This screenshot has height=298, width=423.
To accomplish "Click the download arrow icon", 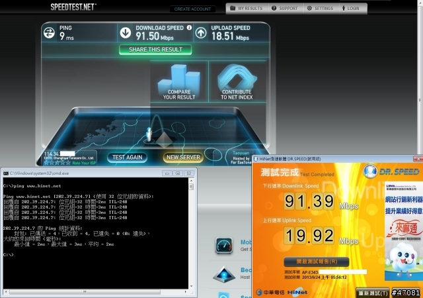I will pyautogui.click(x=126, y=32).
